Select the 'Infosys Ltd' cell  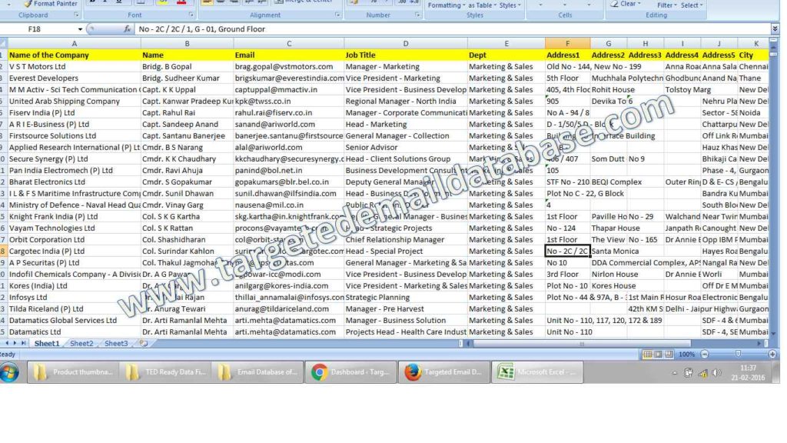pos(75,298)
